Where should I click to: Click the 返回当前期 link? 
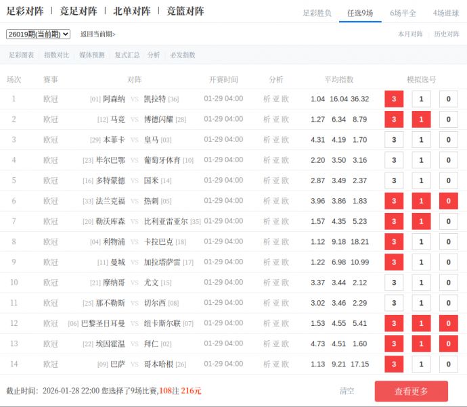click(97, 34)
